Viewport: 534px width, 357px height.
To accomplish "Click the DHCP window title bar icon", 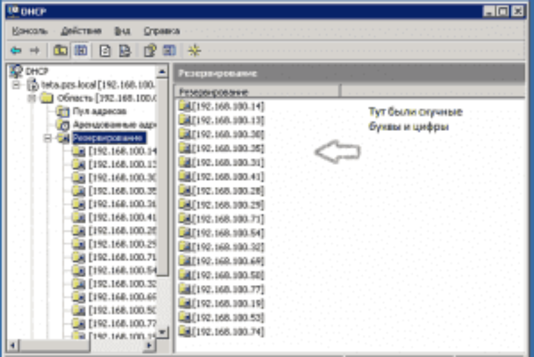I will (13, 12).
